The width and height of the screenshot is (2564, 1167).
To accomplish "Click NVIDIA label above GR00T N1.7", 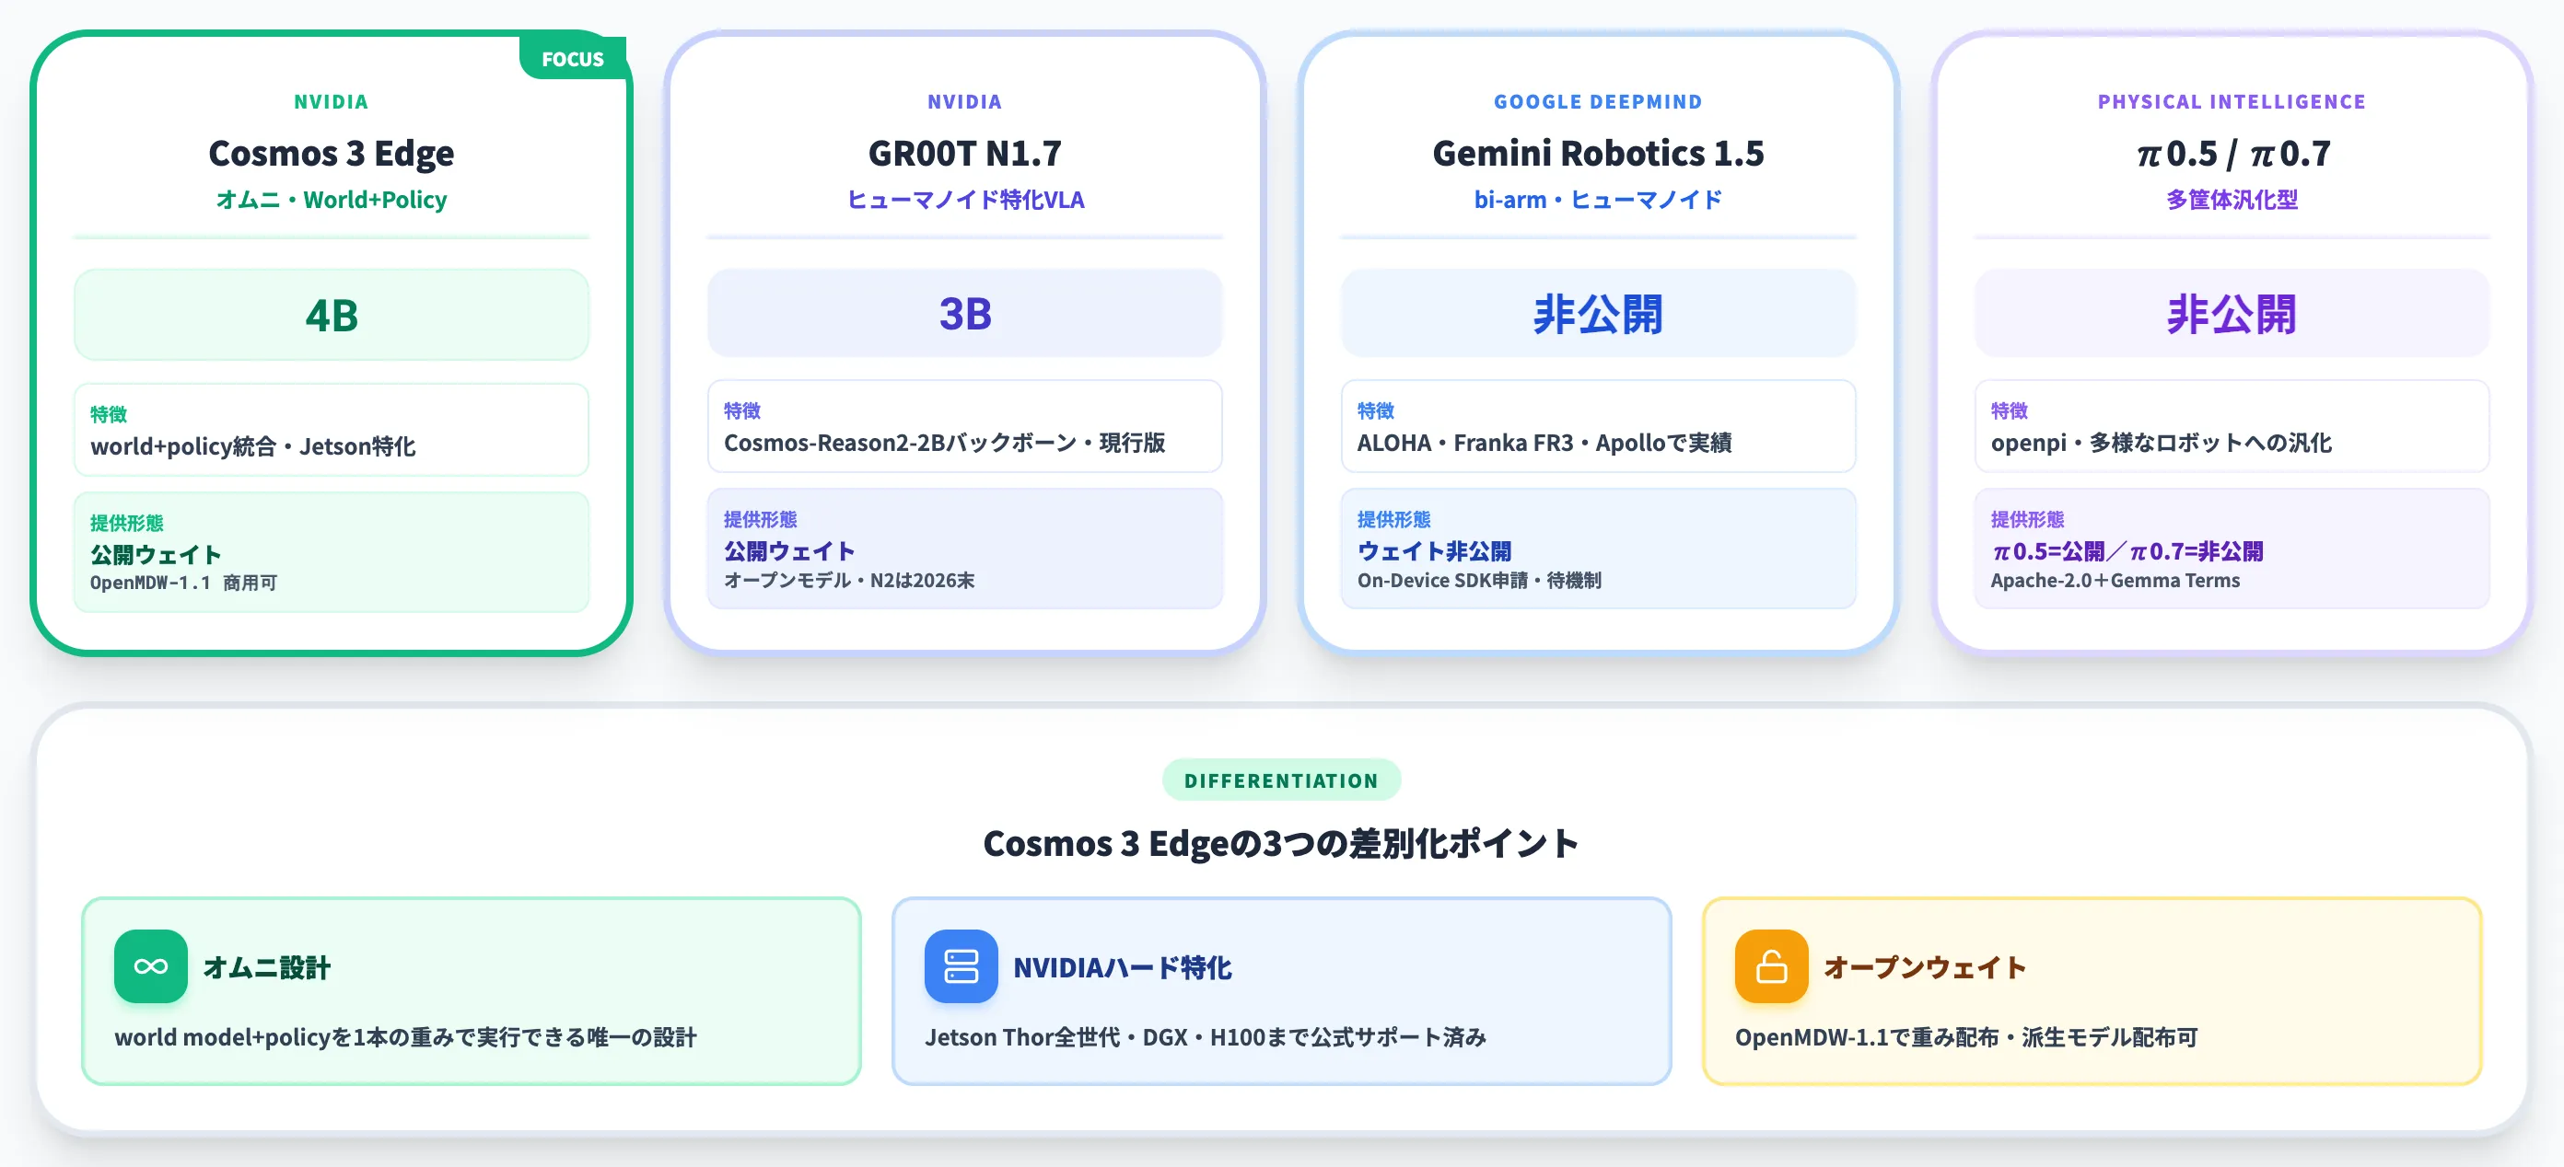I will coord(964,101).
